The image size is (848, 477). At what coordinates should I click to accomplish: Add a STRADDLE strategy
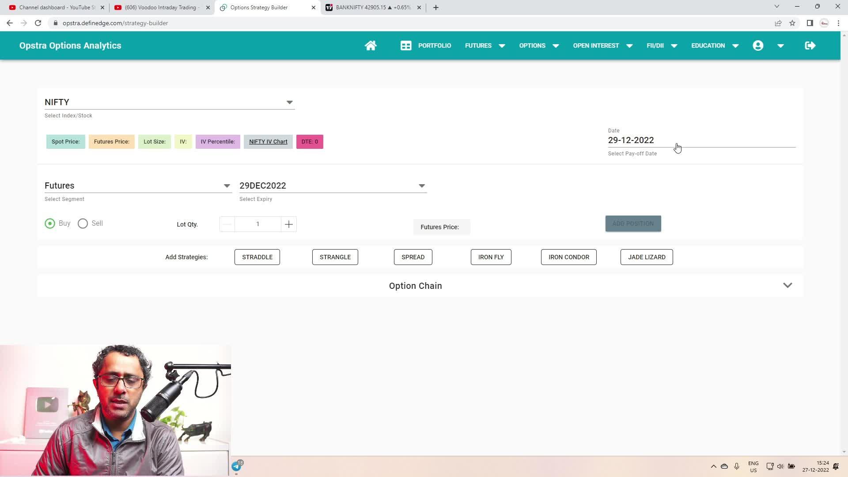coord(257,257)
